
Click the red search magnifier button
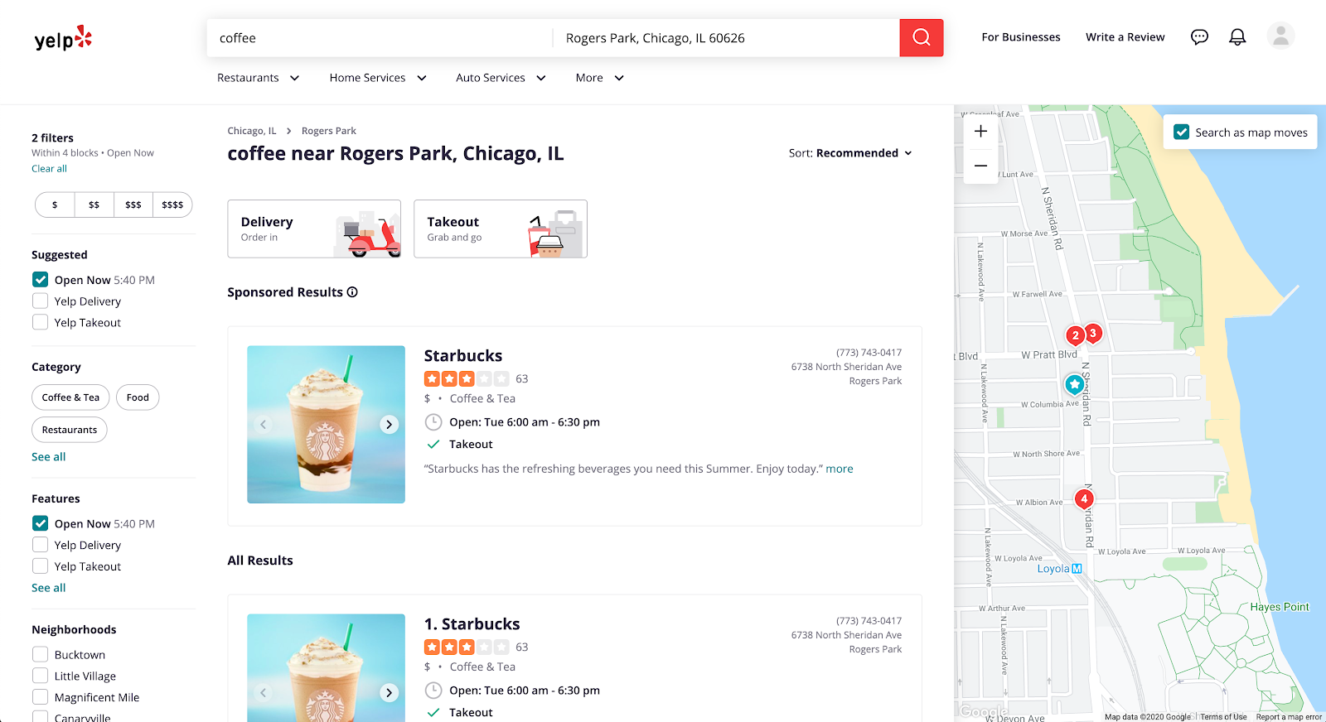point(922,38)
